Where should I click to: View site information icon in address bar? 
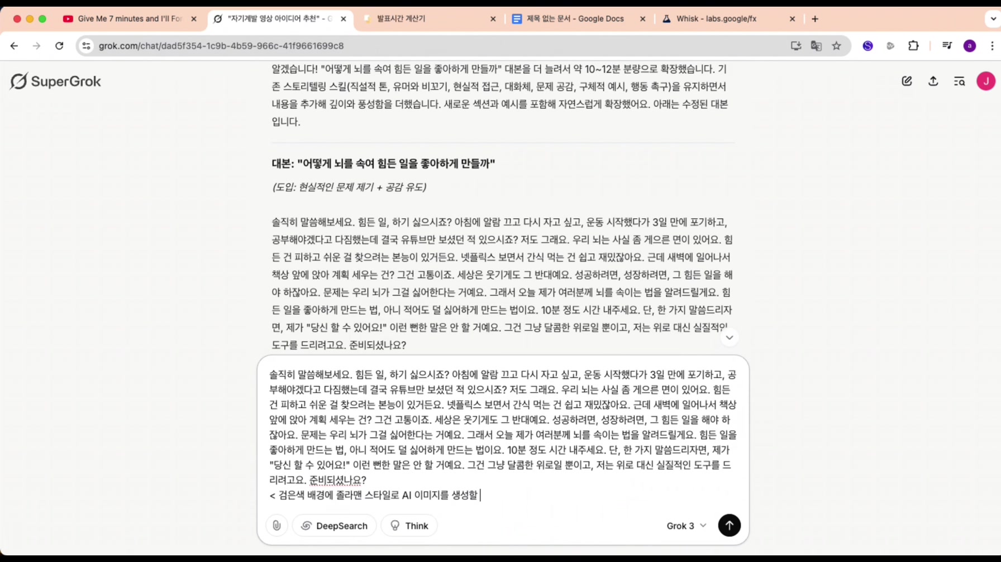pyautogui.click(x=86, y=46)
